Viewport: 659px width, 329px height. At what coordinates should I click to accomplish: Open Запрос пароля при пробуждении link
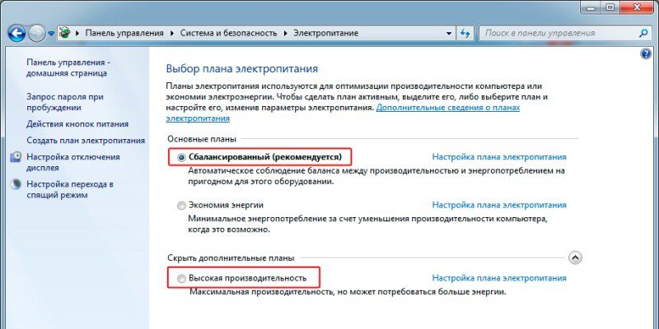tap(65, 102)
